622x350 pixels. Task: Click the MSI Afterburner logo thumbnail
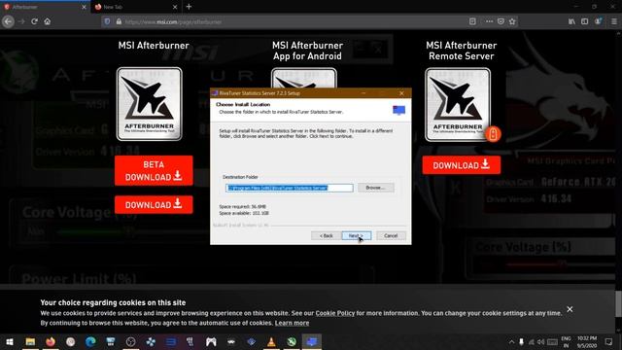pyautogui.click(x=149, y=104)
